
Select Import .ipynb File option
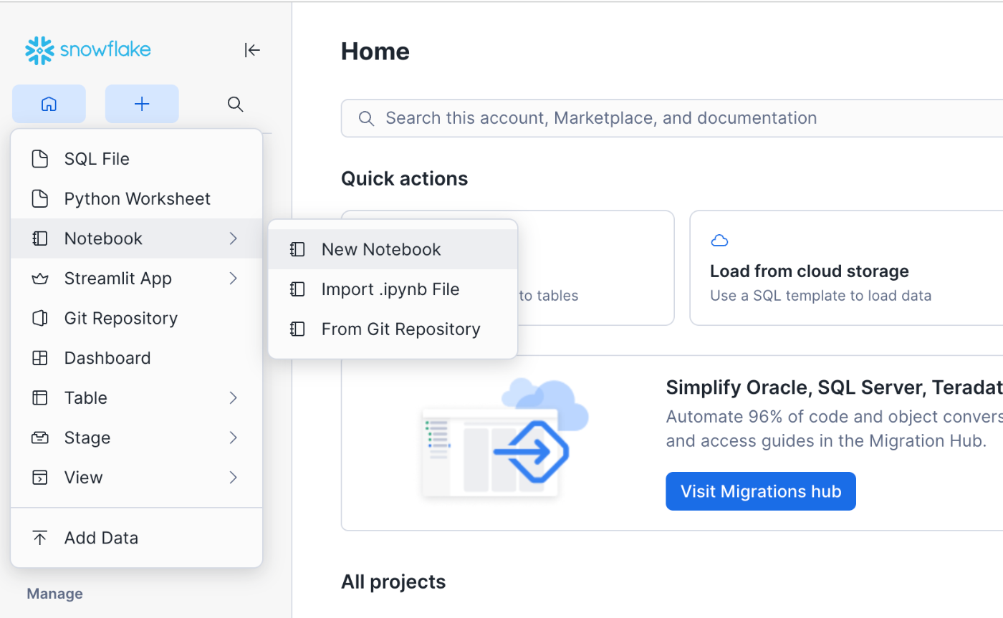pyautogui.click(x=393, y=289)
